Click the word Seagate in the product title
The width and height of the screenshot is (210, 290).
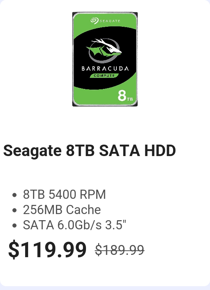click(32, 151)
